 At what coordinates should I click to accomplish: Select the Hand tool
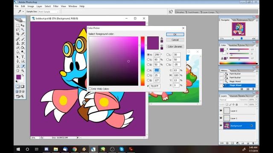(x=18, y=71)
